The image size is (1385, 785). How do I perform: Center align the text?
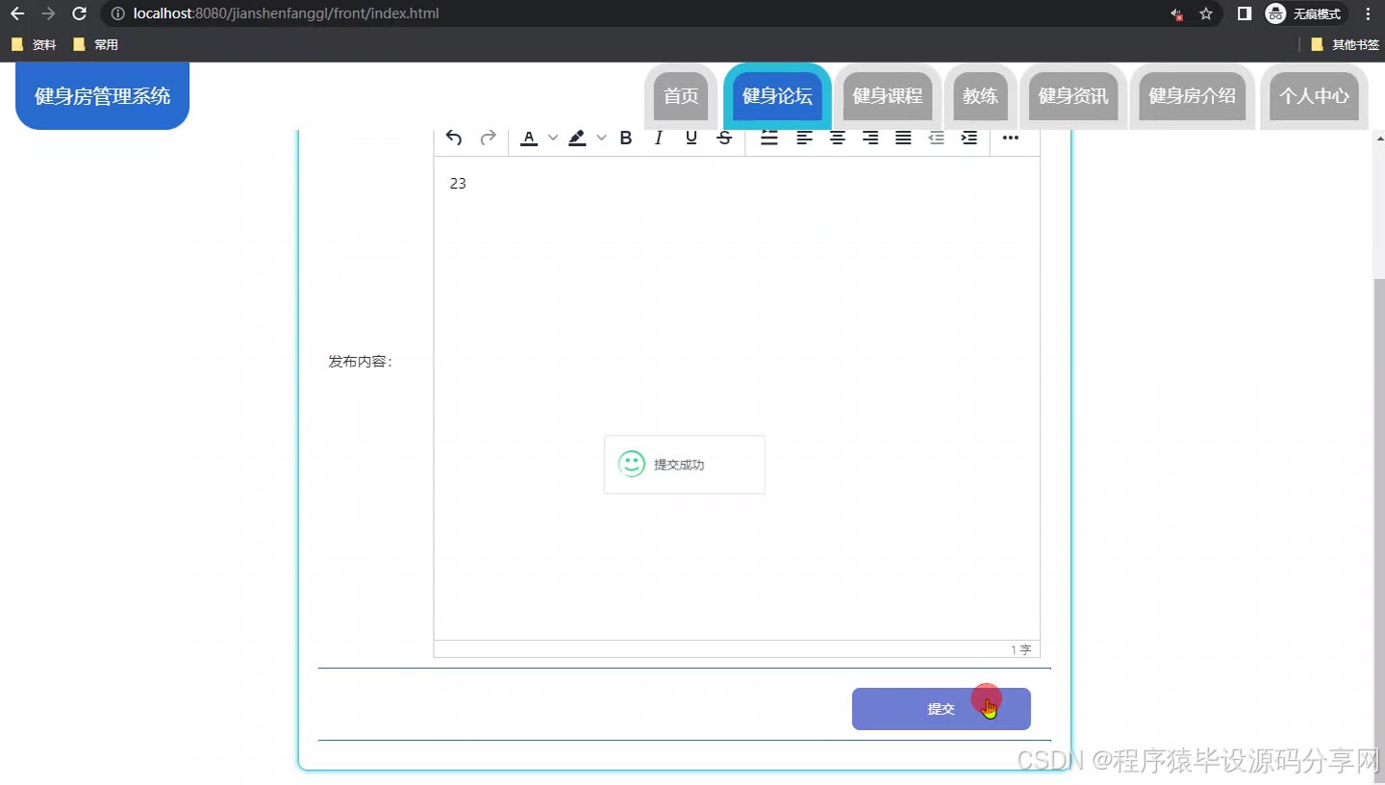[x=838, y=138]
